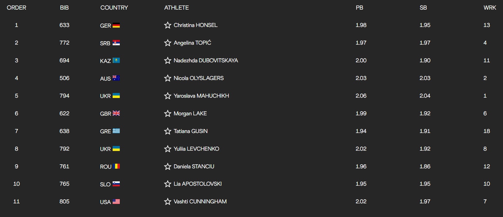
Task: Select the star next to Tatiana GUSIN
Action: pos(168,131)
